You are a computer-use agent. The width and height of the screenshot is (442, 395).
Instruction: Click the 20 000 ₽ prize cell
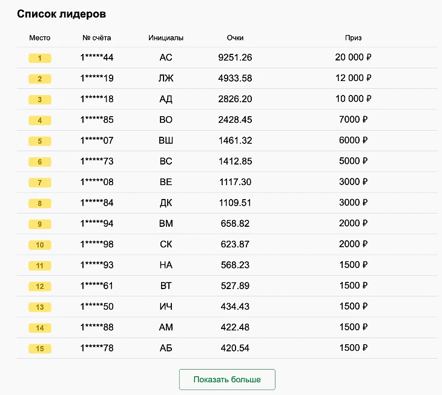[x=353, y=57]
